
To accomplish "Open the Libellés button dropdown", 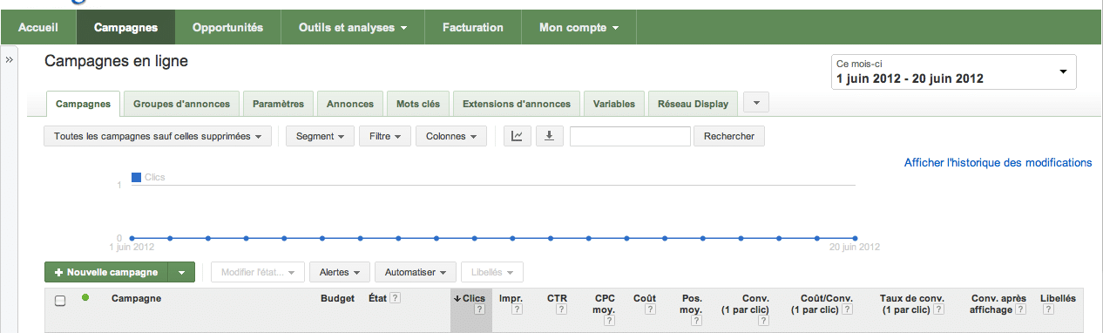I will click(x=492, y=272).
